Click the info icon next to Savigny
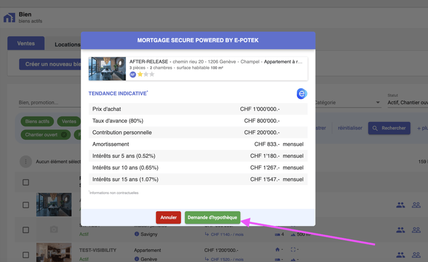This screenshot has height=262, width=428. tap(137, 234)
